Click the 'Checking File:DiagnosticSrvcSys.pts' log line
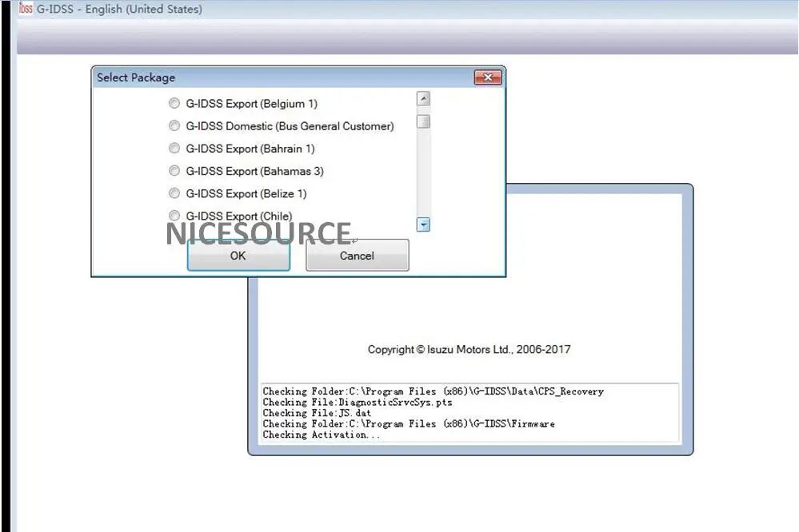The width and height of the screenshot is (799, 532). (358, 402)
